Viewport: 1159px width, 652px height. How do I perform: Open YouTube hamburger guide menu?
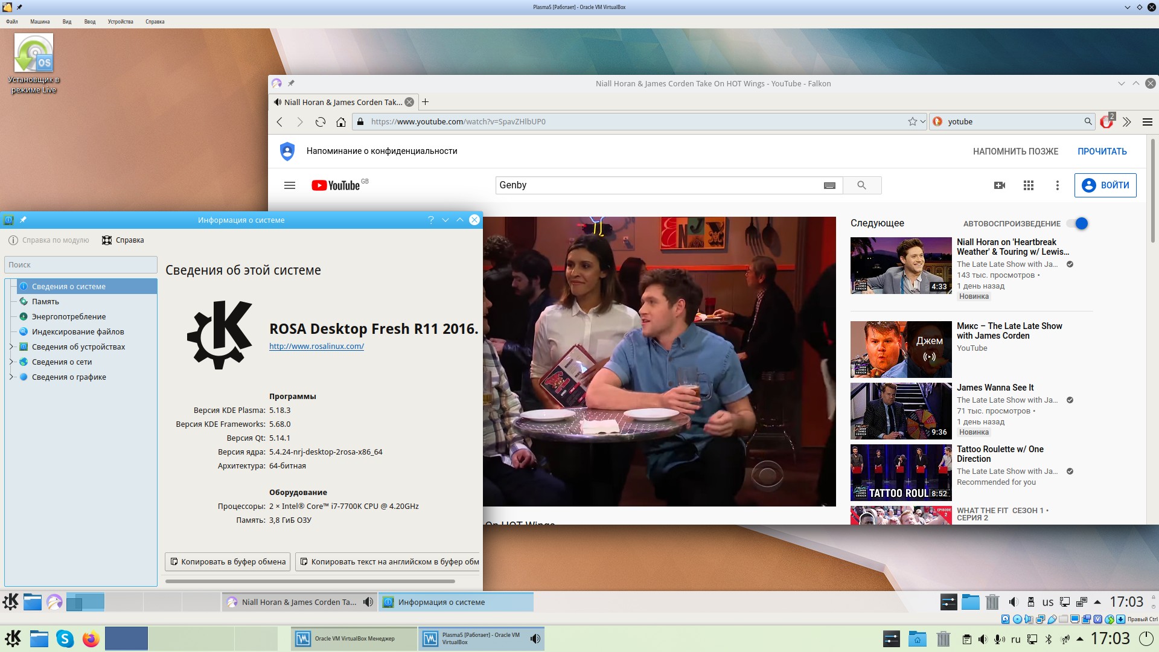tap(290, 185)
